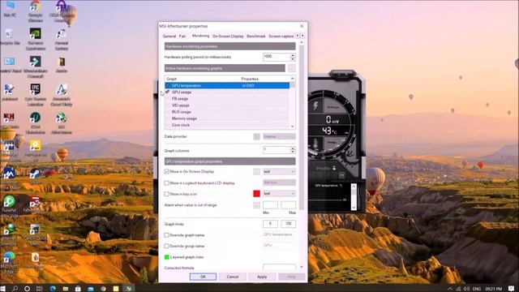Image resolution: width=519 pixels, height=292 pixels.
Task: Open MSI Afterburner desktop shortcut
Action: tap(62, 123)
